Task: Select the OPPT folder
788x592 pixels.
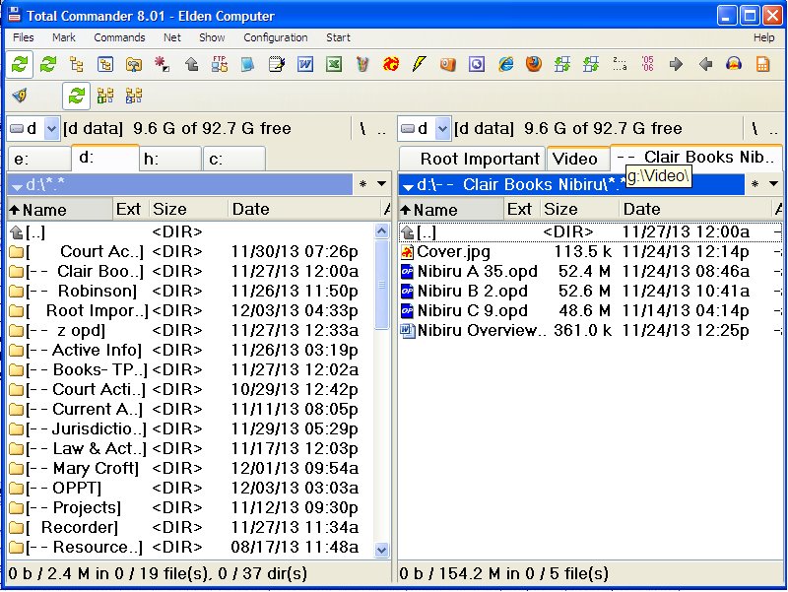Action: pyautogui.click(x=191, y=488)
